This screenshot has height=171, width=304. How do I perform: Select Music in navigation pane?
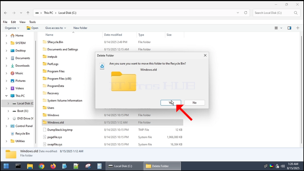point(17,73)
